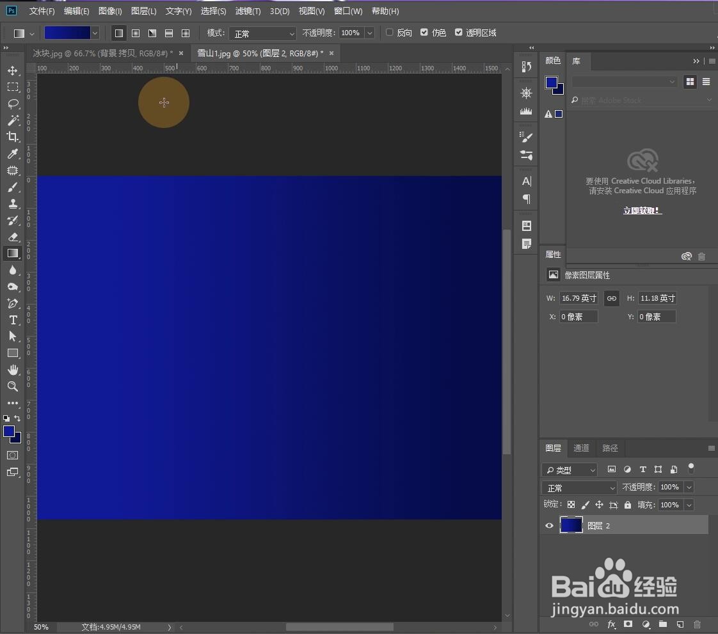718x634 pixels.
Task: Choose the reflected gradient style
Action: pyautogui.click(x=169, y=33)
